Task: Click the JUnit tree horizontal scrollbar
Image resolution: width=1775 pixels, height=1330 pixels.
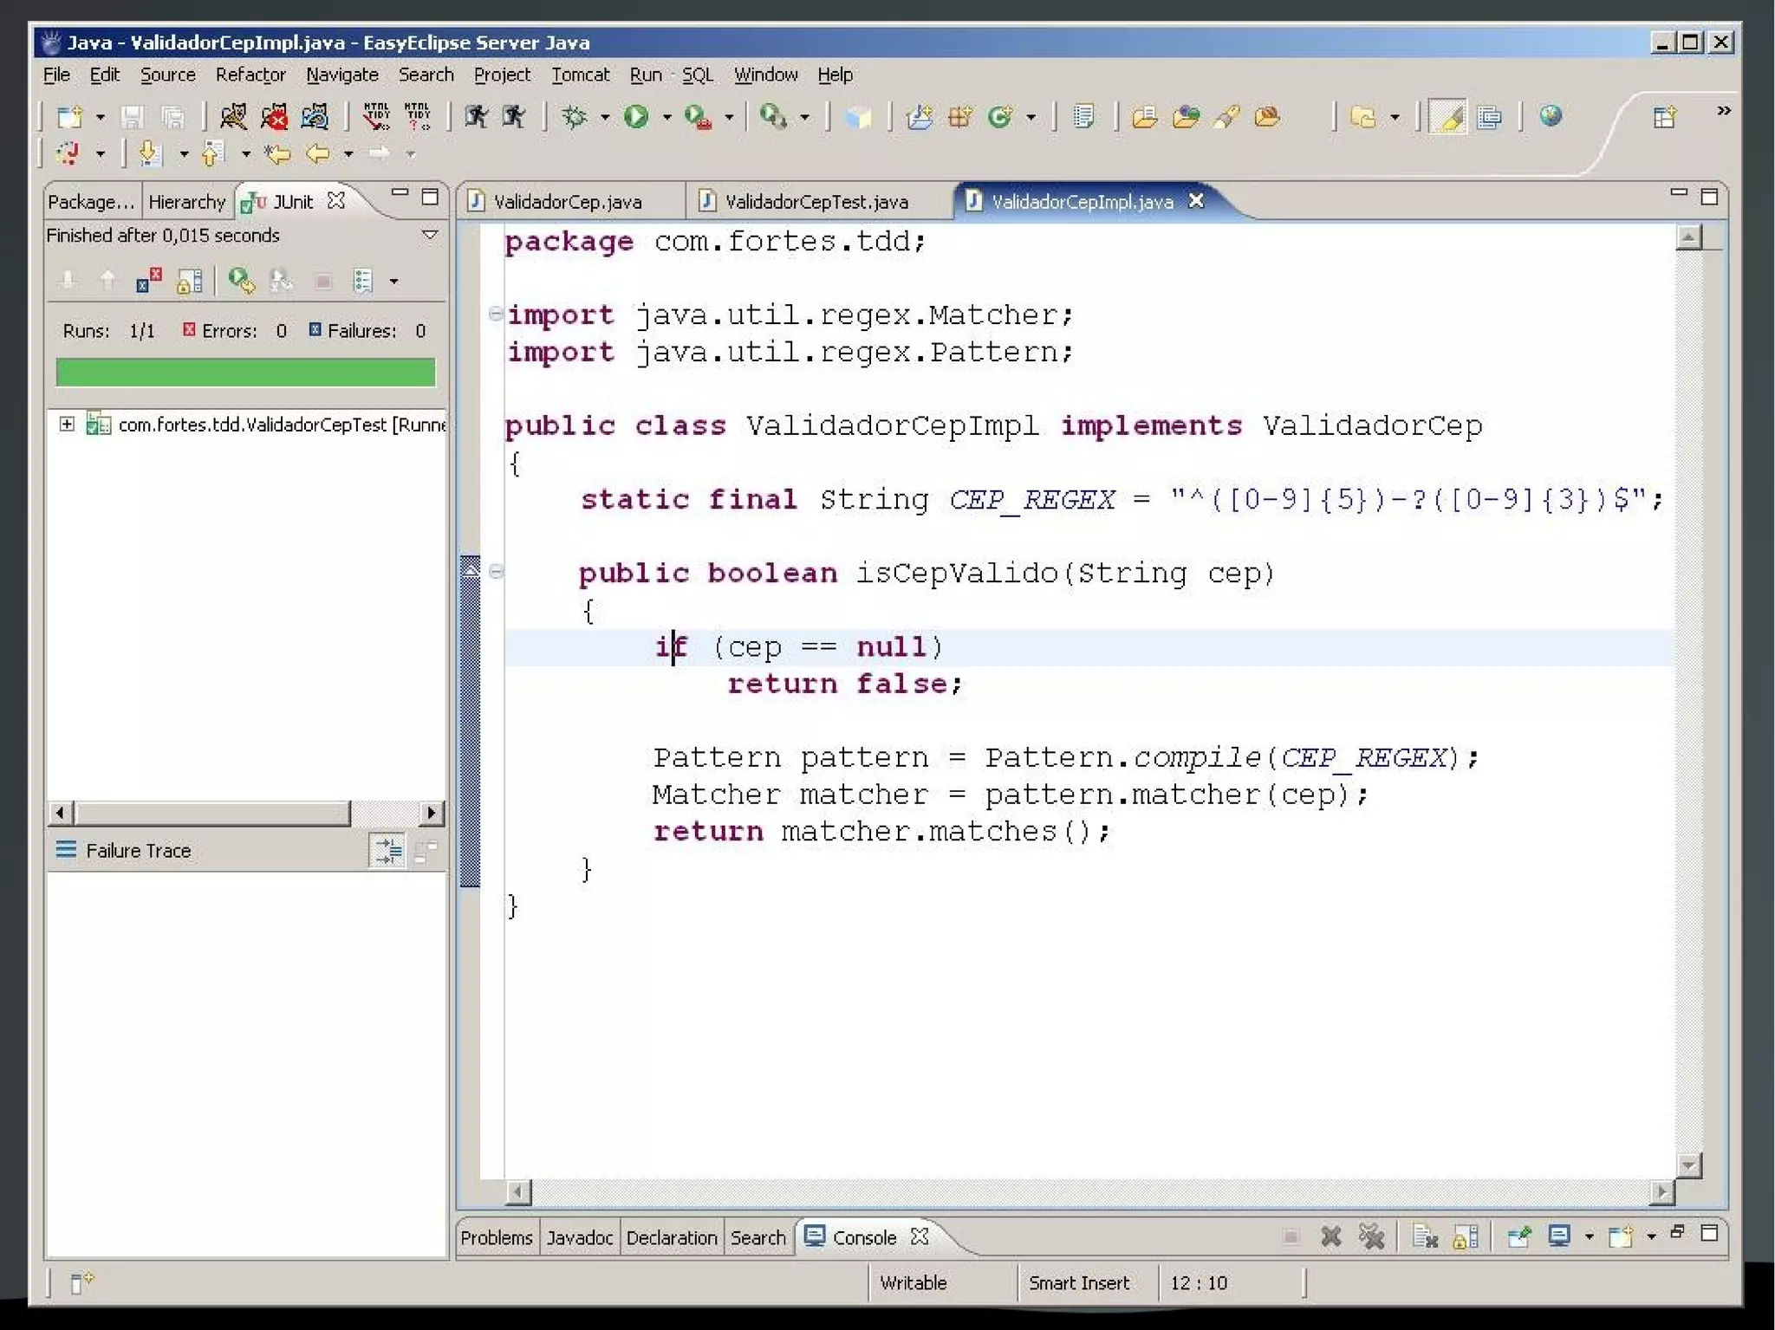Action: [246, 813]
